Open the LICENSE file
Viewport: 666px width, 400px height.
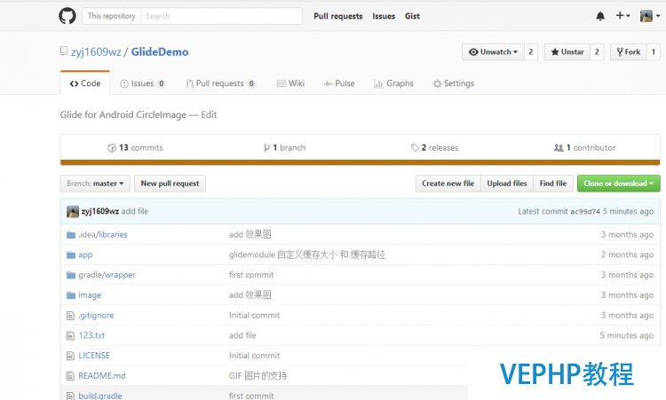click(x=94, y=356)
